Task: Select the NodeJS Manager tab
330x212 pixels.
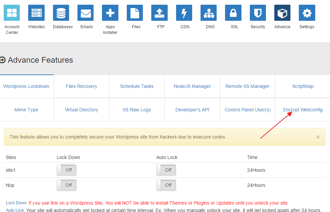Action: 192,86
